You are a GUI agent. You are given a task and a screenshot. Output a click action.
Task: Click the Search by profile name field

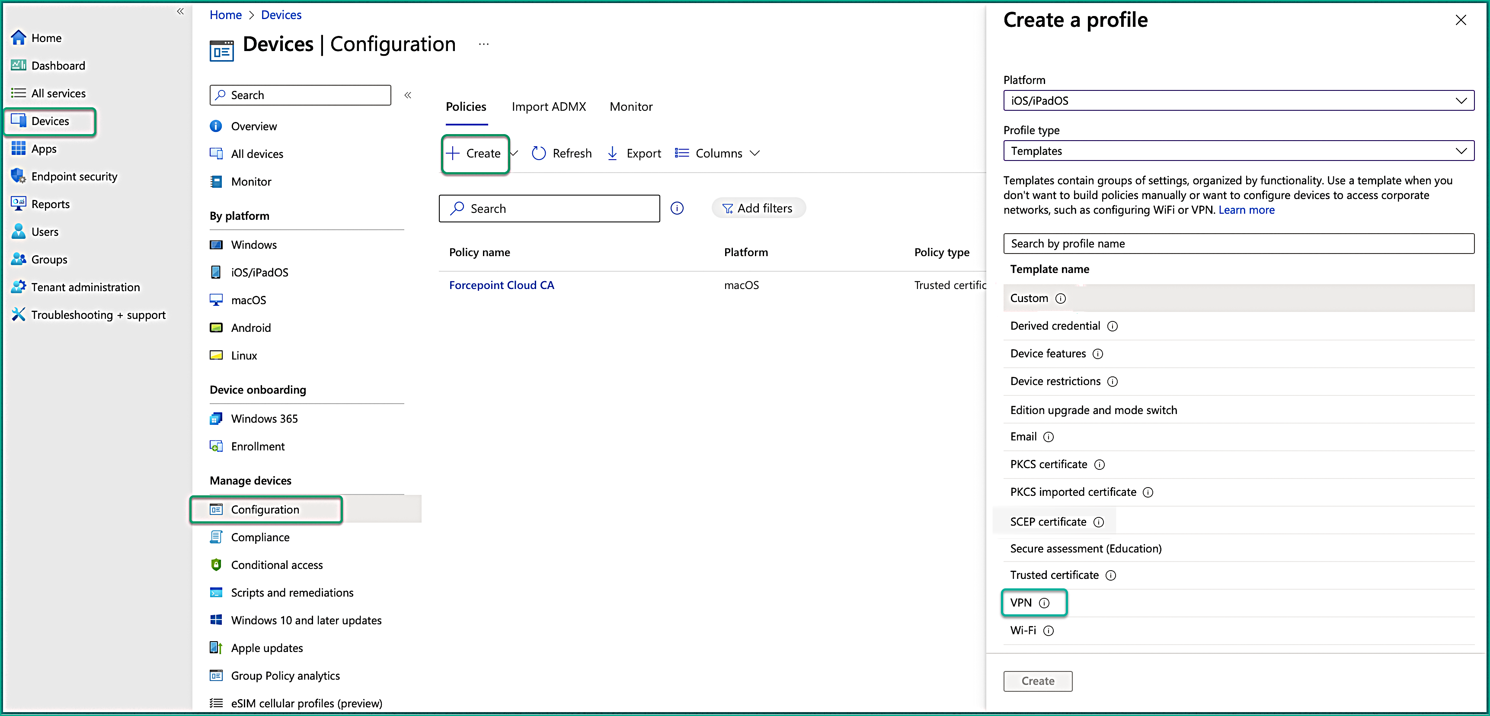[x=1238, y=244]
